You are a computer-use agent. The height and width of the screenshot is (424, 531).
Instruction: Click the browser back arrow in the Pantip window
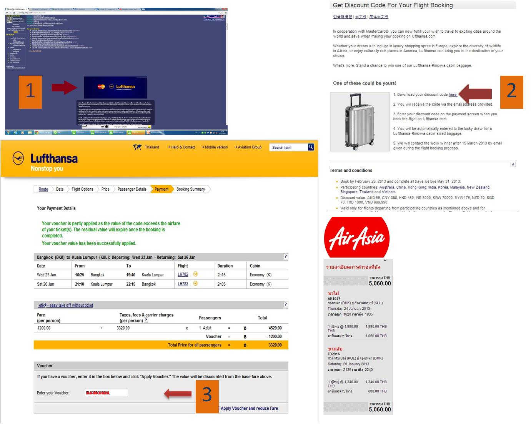pyautogui.click(x=7, y=13)
